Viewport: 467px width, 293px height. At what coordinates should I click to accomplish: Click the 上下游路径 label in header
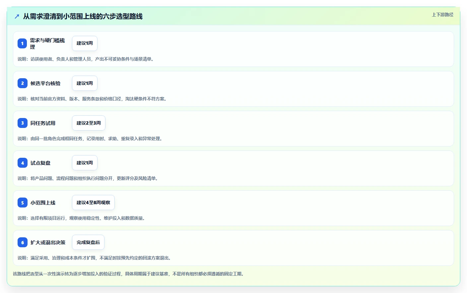(442, 15)
